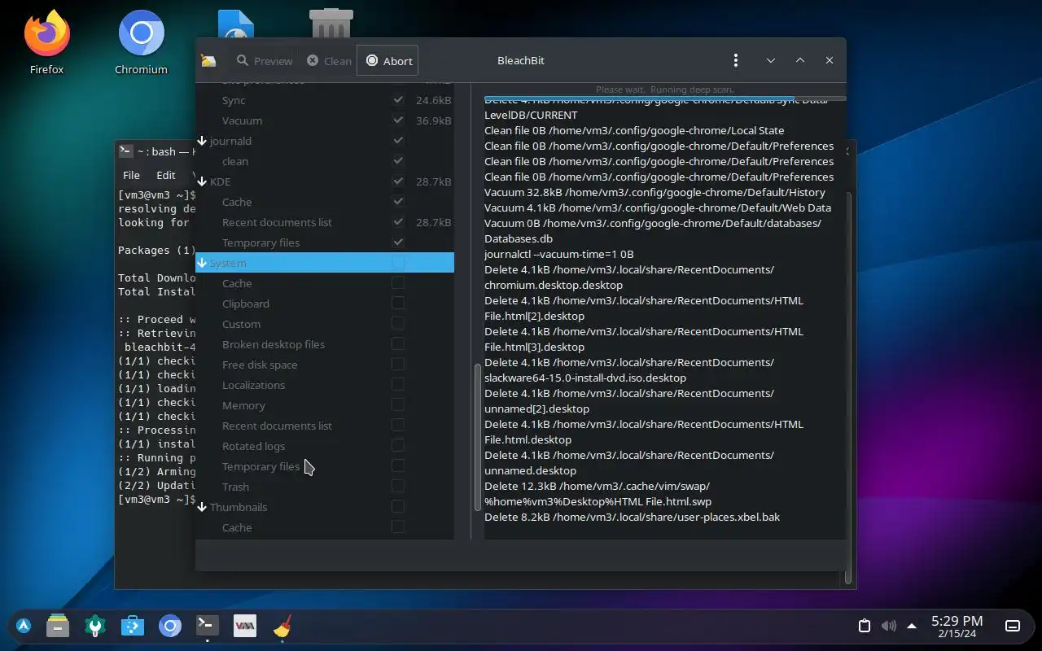Collapse the KDE tree group
1042x651 pixels.
(202, 181)
